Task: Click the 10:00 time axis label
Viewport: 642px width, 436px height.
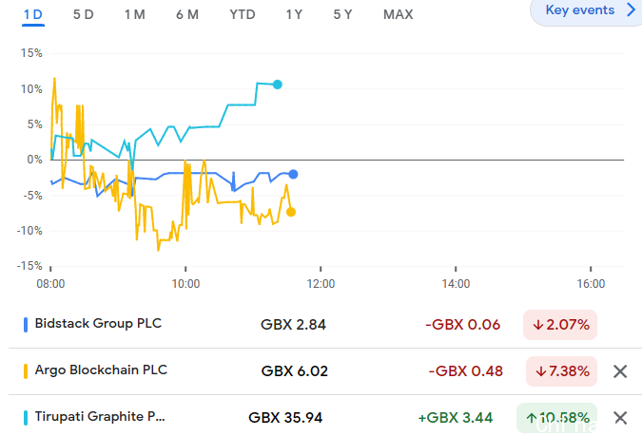Action: pyautogui.click(x=185, y=284)
